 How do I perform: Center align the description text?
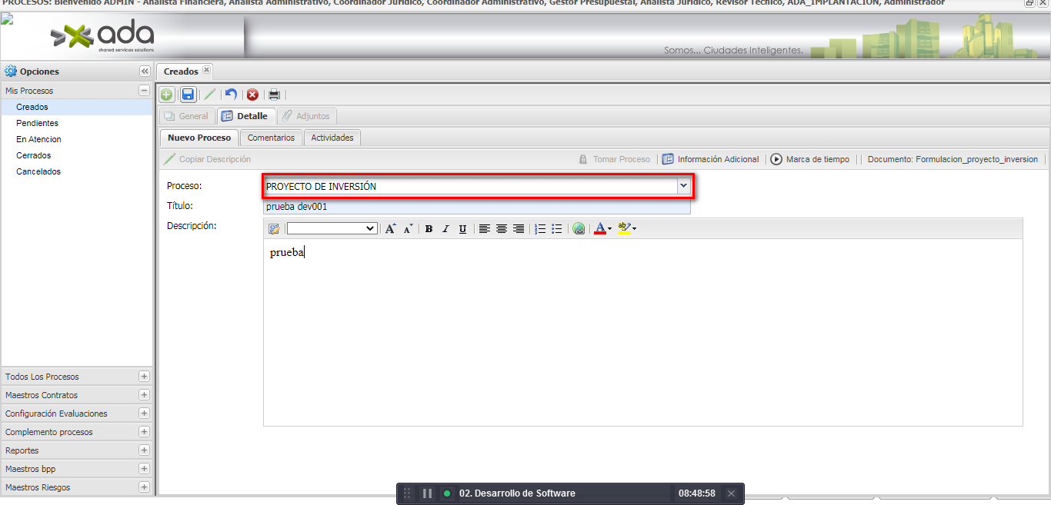coord(502,229)
